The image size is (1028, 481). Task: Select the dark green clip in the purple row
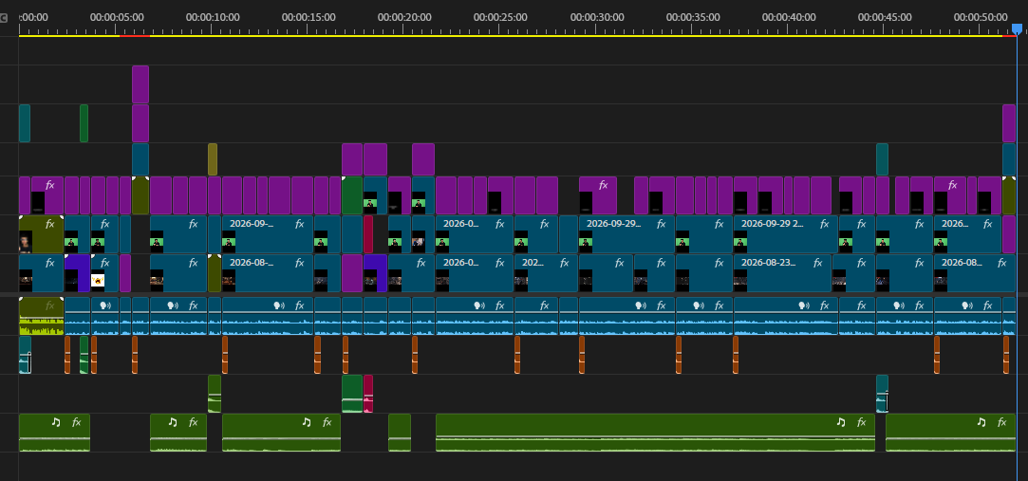point(352,195)
